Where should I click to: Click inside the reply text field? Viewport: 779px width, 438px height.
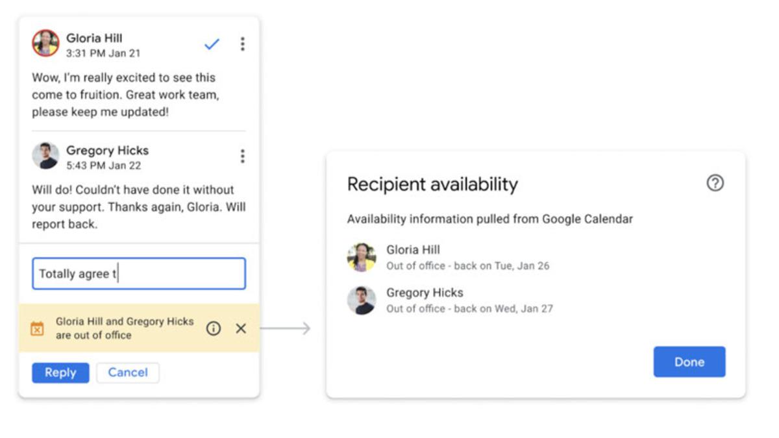click(x=138, y=273)
